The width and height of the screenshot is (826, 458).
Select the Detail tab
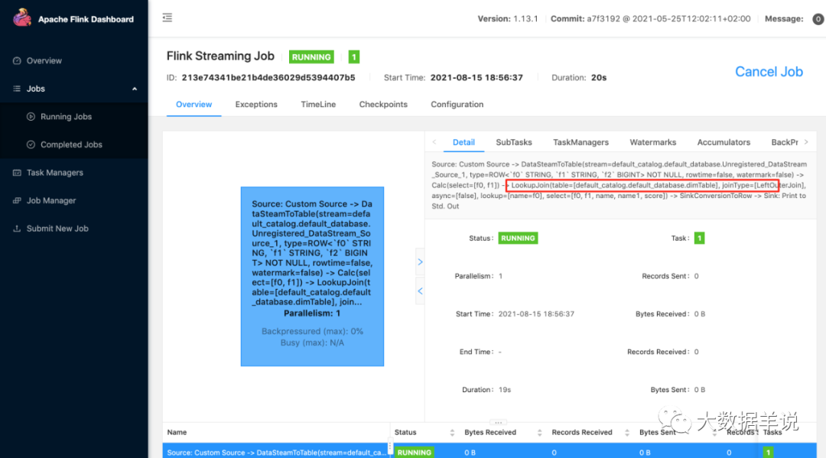[x=463, y=142]
